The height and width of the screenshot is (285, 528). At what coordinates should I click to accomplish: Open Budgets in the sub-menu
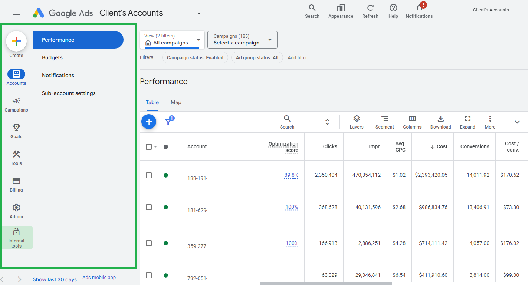click(52, 57)
